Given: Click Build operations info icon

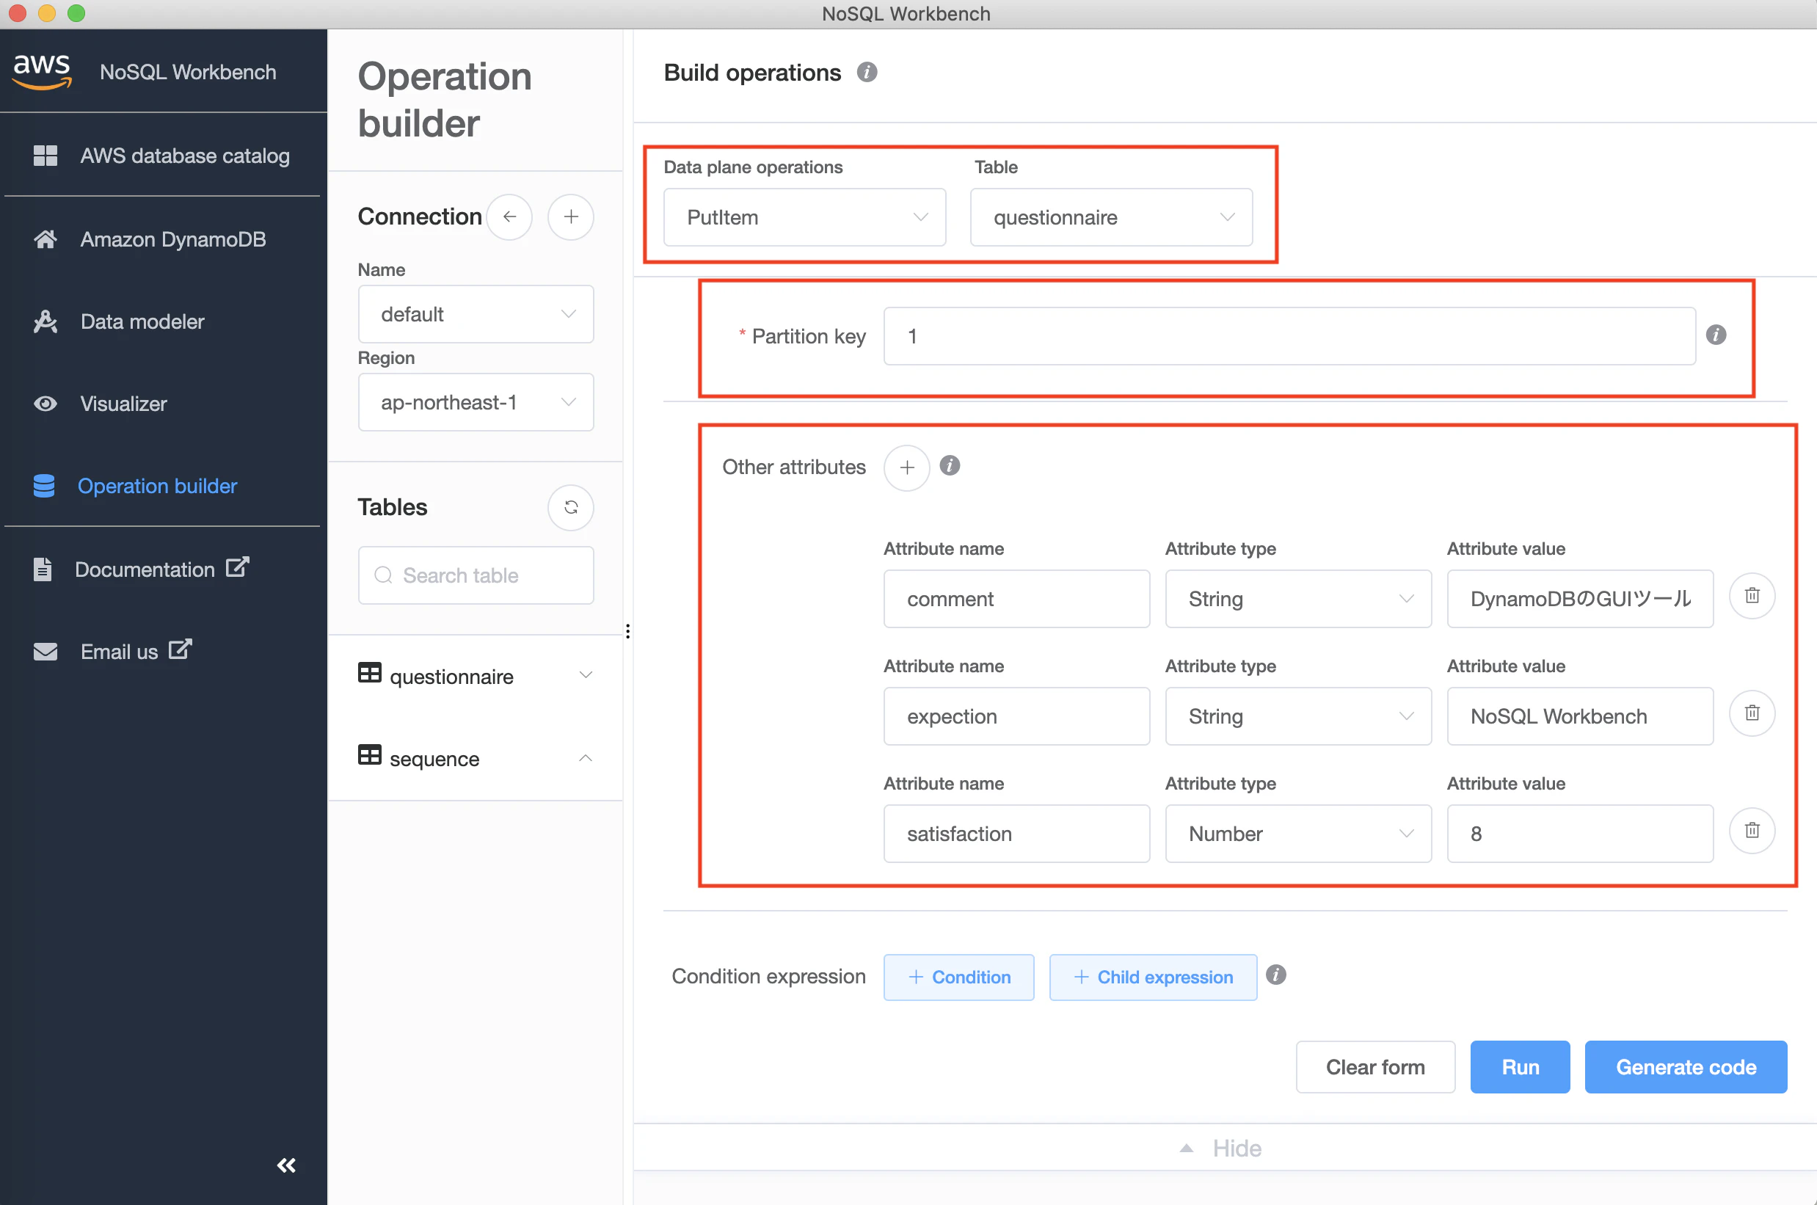Looking at the screenshot, I should pyautogui.click(x=867, y=72).
